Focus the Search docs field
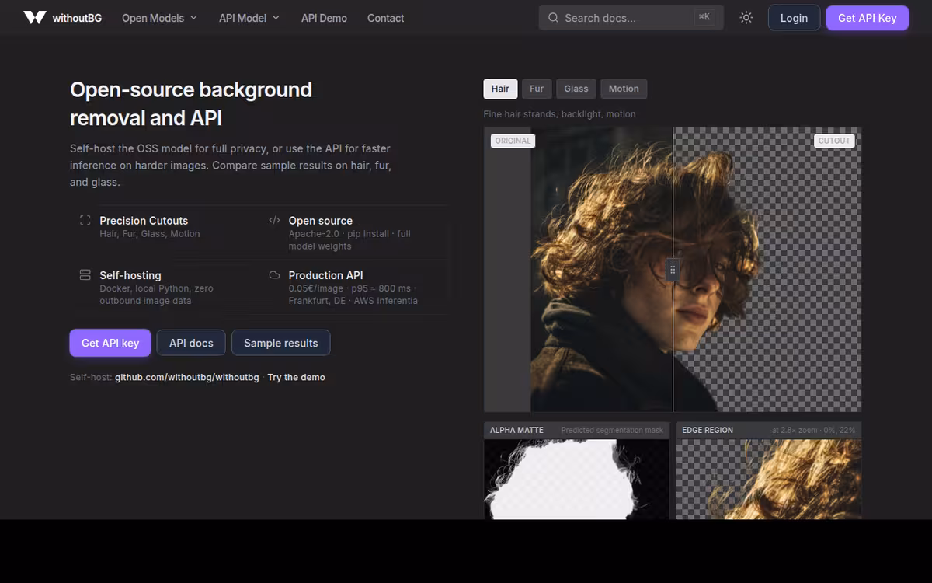 631,17
